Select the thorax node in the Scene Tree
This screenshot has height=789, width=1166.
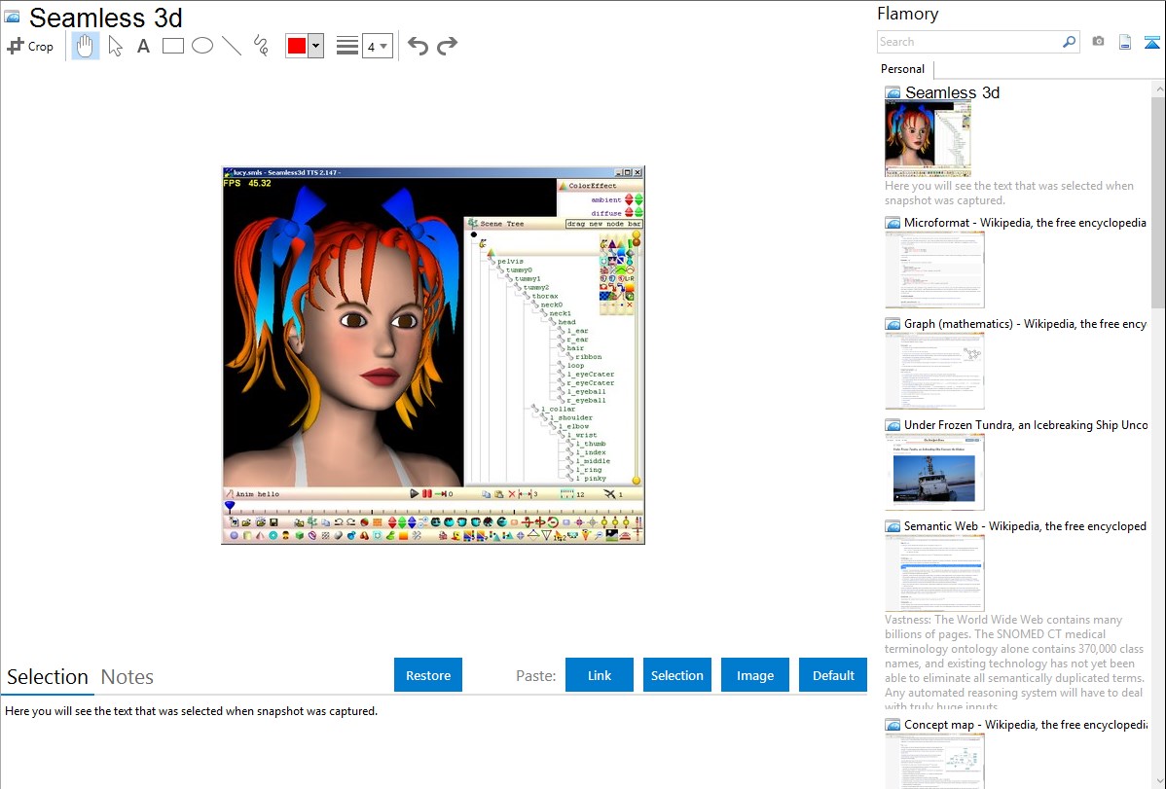pyautogui.click(x=545, y=296)
